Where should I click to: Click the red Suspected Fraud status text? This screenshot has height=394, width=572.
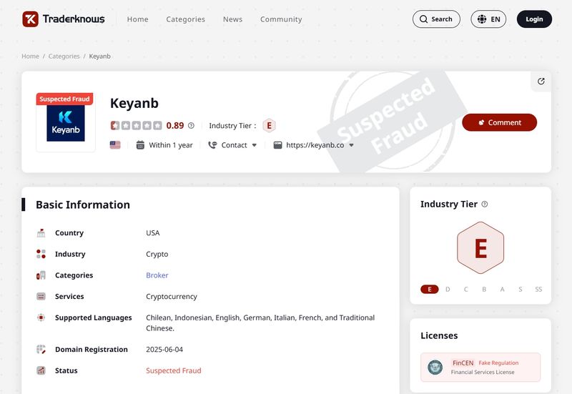coord(174,370)
